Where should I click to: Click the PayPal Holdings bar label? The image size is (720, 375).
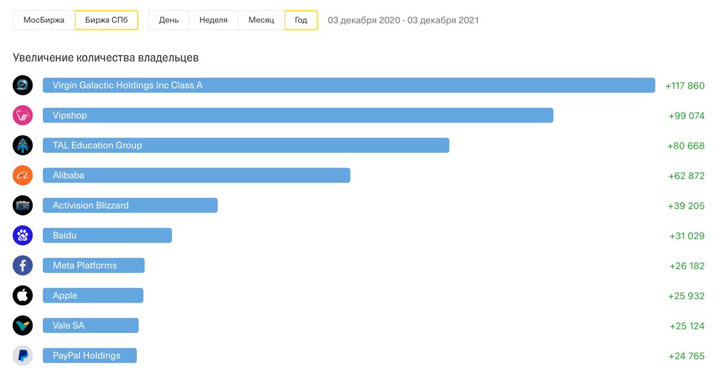pyautogui.click(x=87, y=356)
